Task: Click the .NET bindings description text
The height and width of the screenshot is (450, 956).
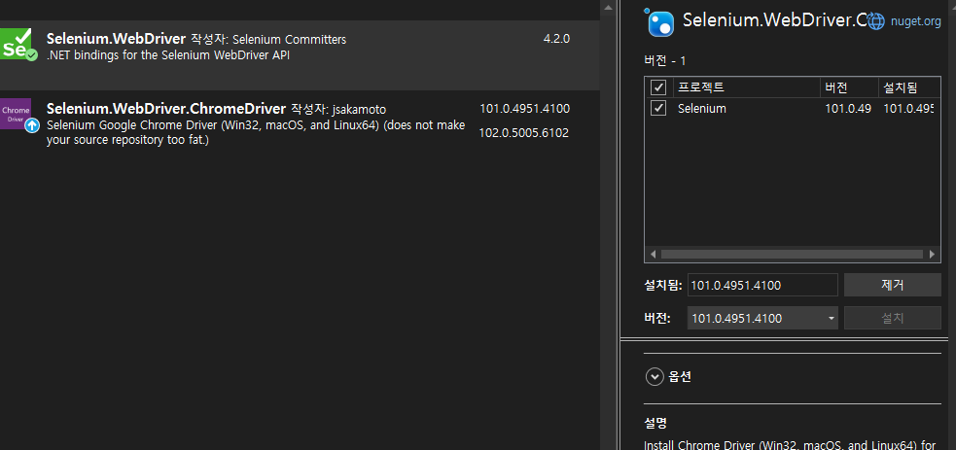Action: tap(167, 55)
